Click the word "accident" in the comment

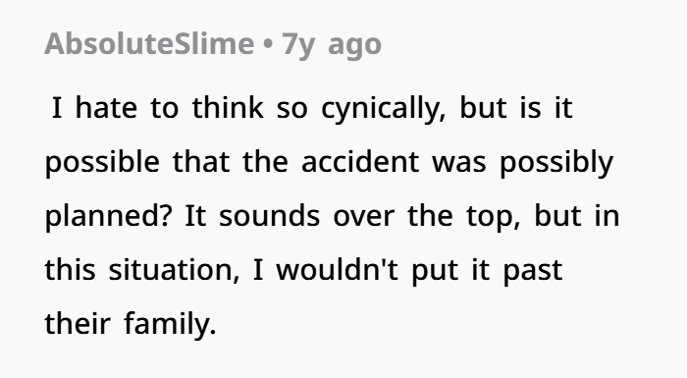pos(360,162)
